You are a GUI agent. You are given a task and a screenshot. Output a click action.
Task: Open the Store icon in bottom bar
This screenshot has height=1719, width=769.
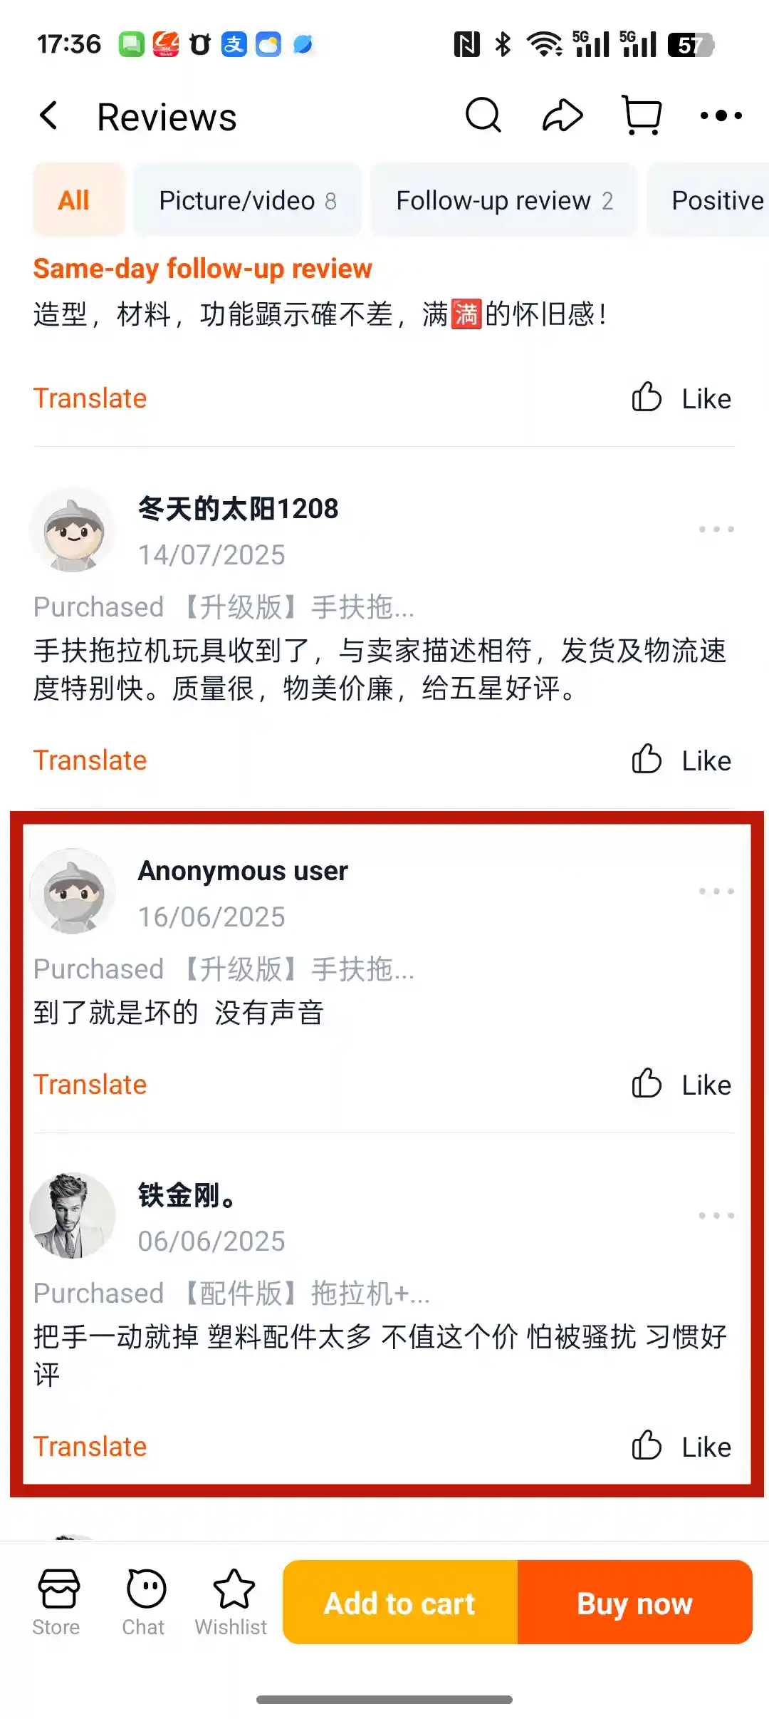57,1602
